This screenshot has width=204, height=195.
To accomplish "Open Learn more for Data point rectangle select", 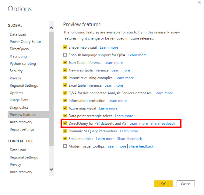I will 124,116.
